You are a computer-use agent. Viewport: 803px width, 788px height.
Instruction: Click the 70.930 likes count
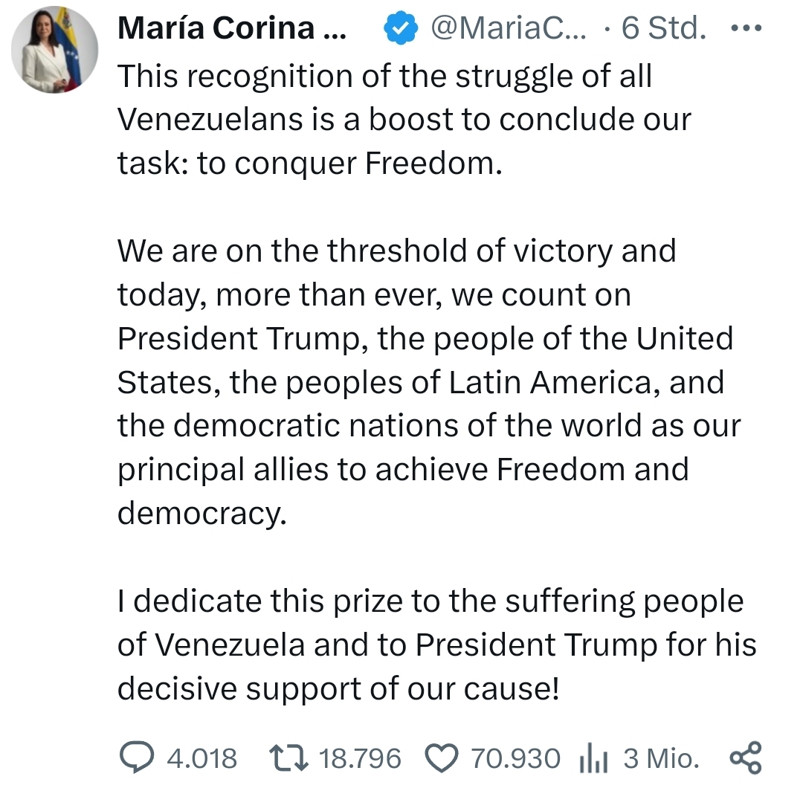click(x=515, y=758)
